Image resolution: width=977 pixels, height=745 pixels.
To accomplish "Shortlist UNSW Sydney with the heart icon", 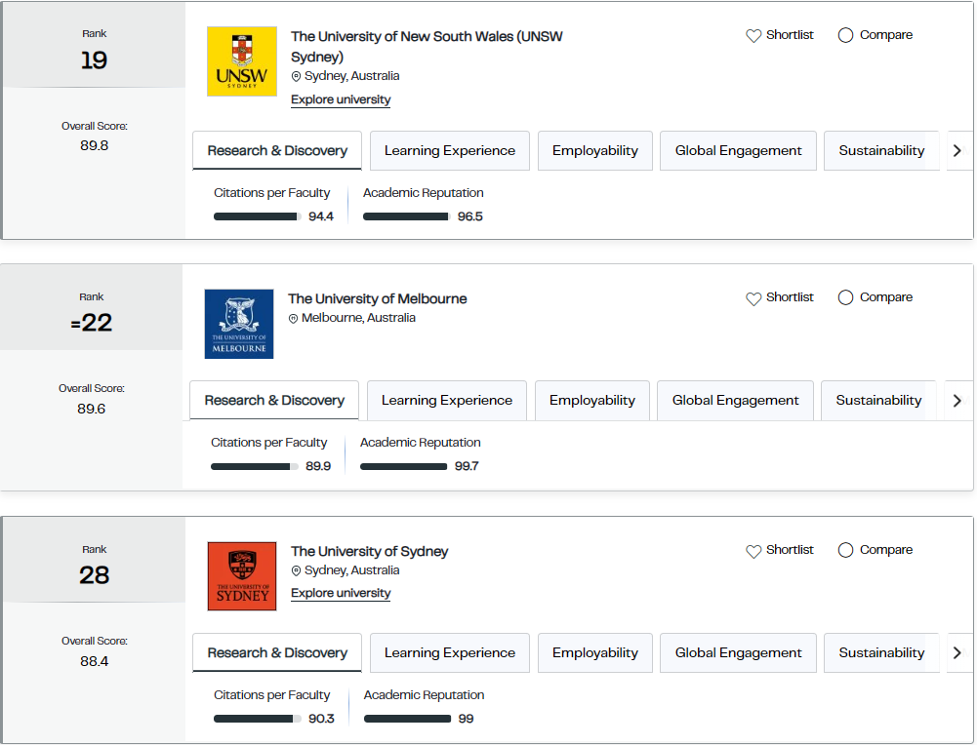I will point(753,35).
